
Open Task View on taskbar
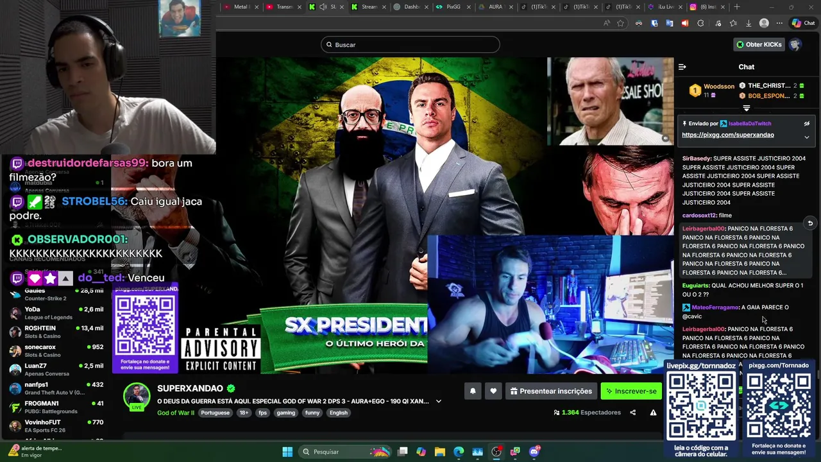(402, 452)
